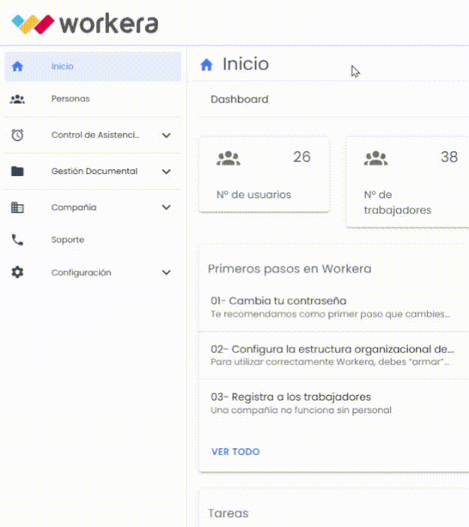The image size is (469, 527).
Task: Click the group icon on Nº de usuarios card
Action: tap(228, 158)
